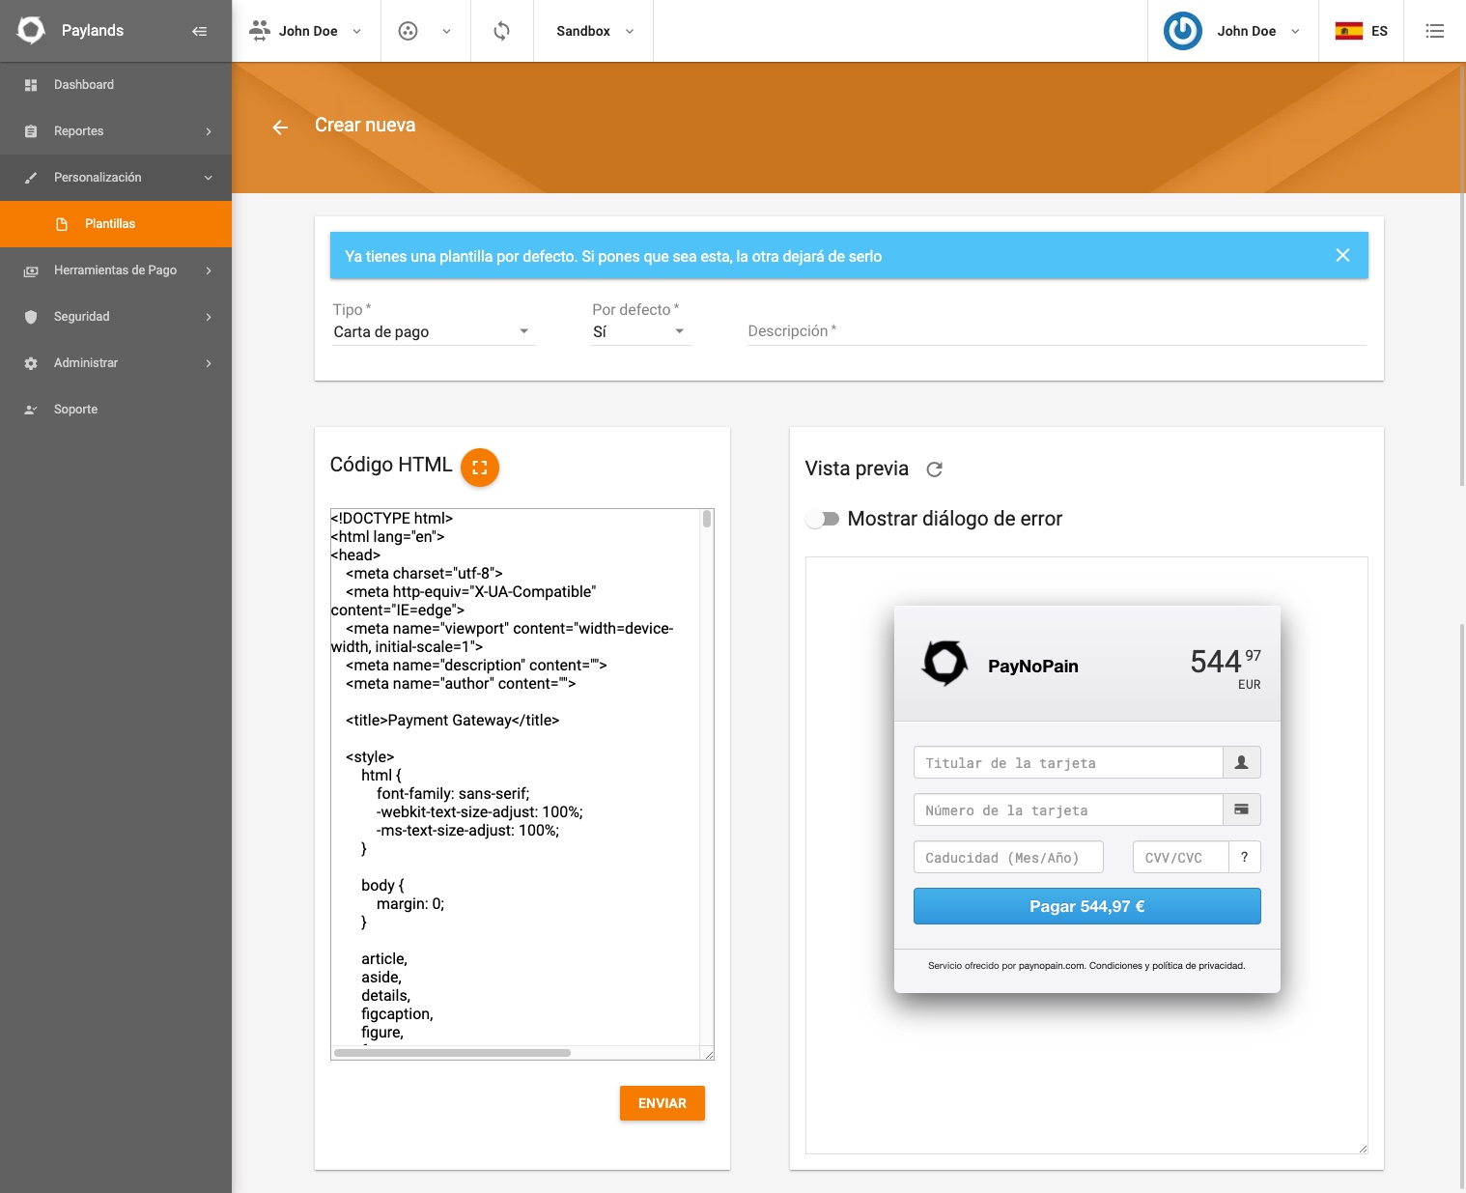Click the Seguridad chevron arrow
Viewport: 1466px width, 1193px height.
209,317
